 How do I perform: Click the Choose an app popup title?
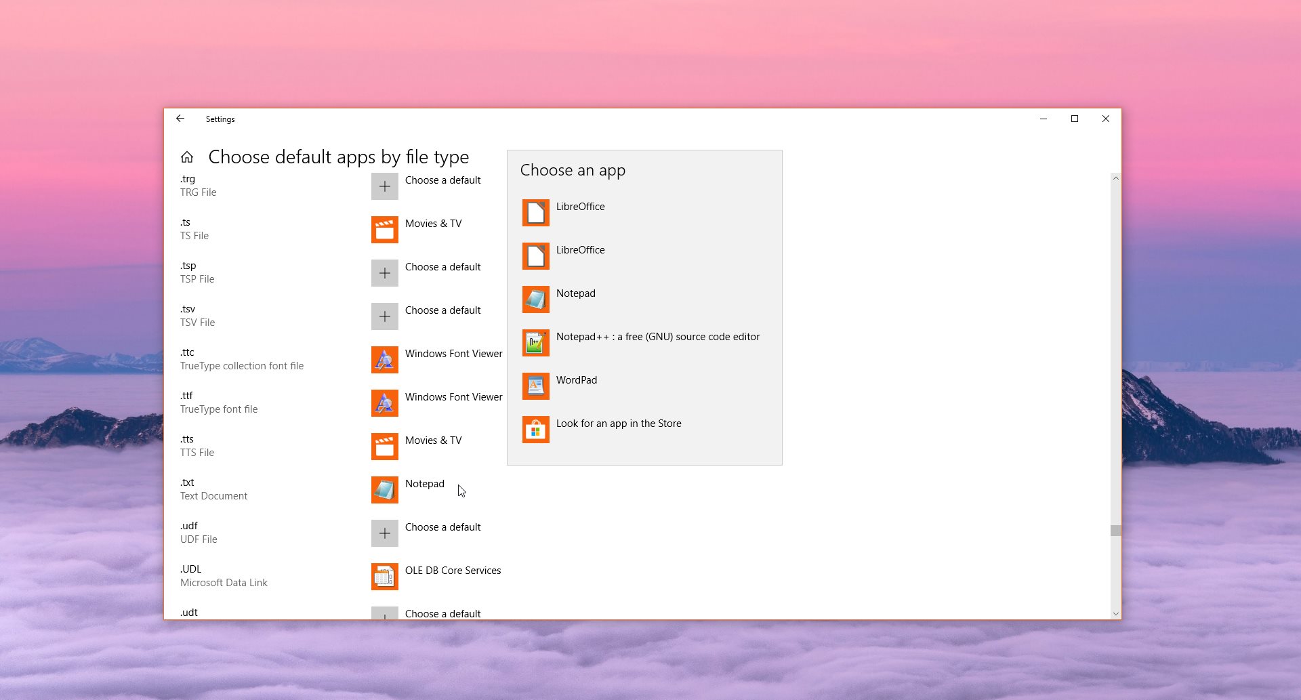click(x=573, y=171)
